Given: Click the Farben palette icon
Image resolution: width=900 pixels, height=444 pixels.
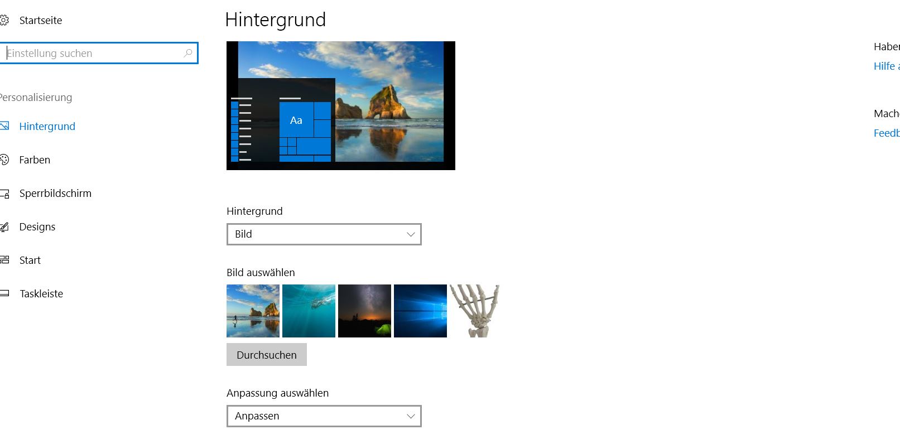Looking at the screenshot, I should [x=4, y=160].
